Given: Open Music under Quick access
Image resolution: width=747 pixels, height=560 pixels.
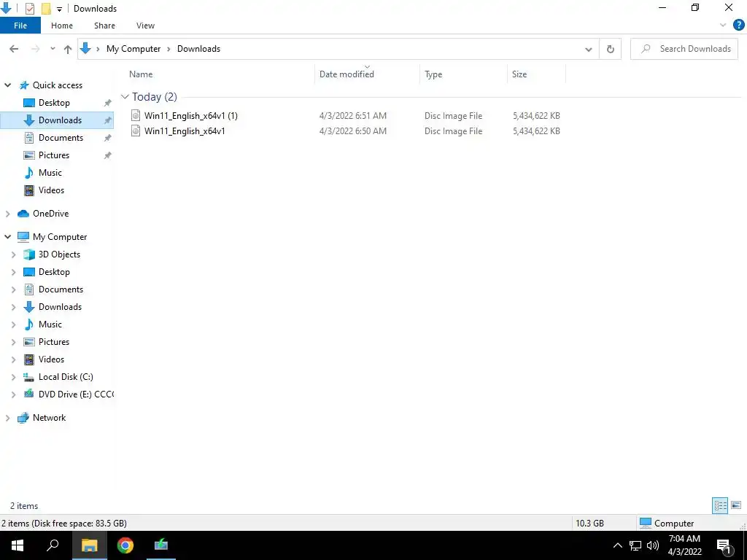Looking at the screenshot, I should pyautogui.click(x=50, y=173).
